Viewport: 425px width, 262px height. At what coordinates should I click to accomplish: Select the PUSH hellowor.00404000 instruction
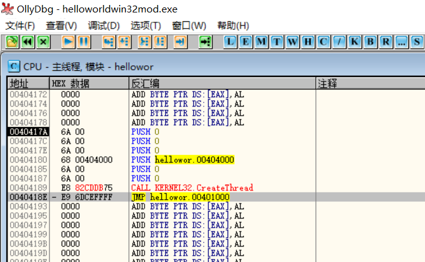[x=183, y=160]
